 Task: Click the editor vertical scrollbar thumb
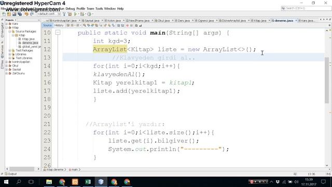[327, 80]
